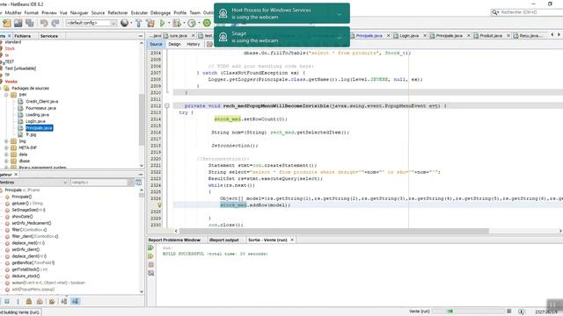
Task: Select Fournisseur.java in project tree
Action: [40, 108]
